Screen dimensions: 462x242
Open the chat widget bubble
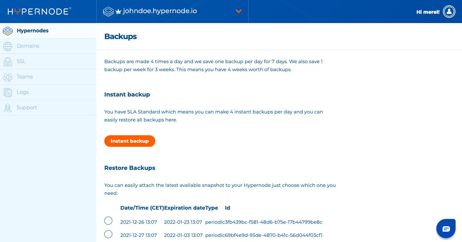[446, 229]
